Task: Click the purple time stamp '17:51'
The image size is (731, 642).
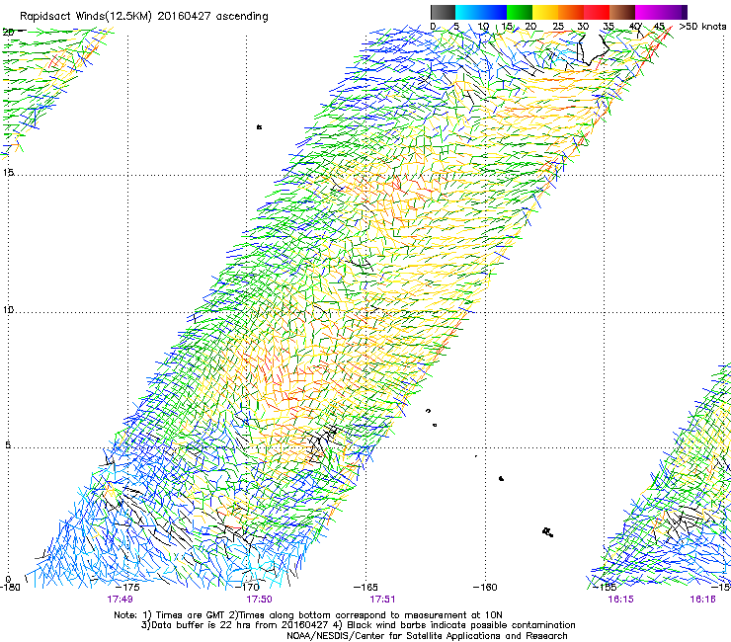Action: (382, 600)
